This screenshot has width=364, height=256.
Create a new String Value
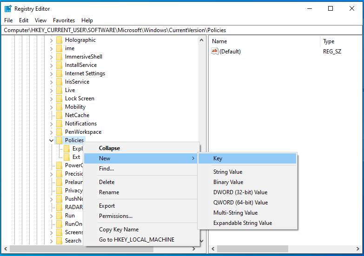point(247,172)
